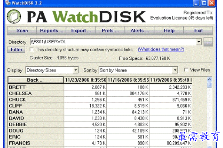
Task: Open Prefs ... settings button
Action: tap(110, 31)
